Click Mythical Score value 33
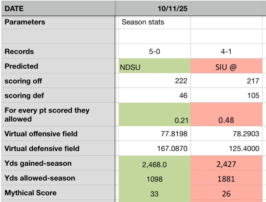This screenshot has height=202, width=266. pos(153,193)
